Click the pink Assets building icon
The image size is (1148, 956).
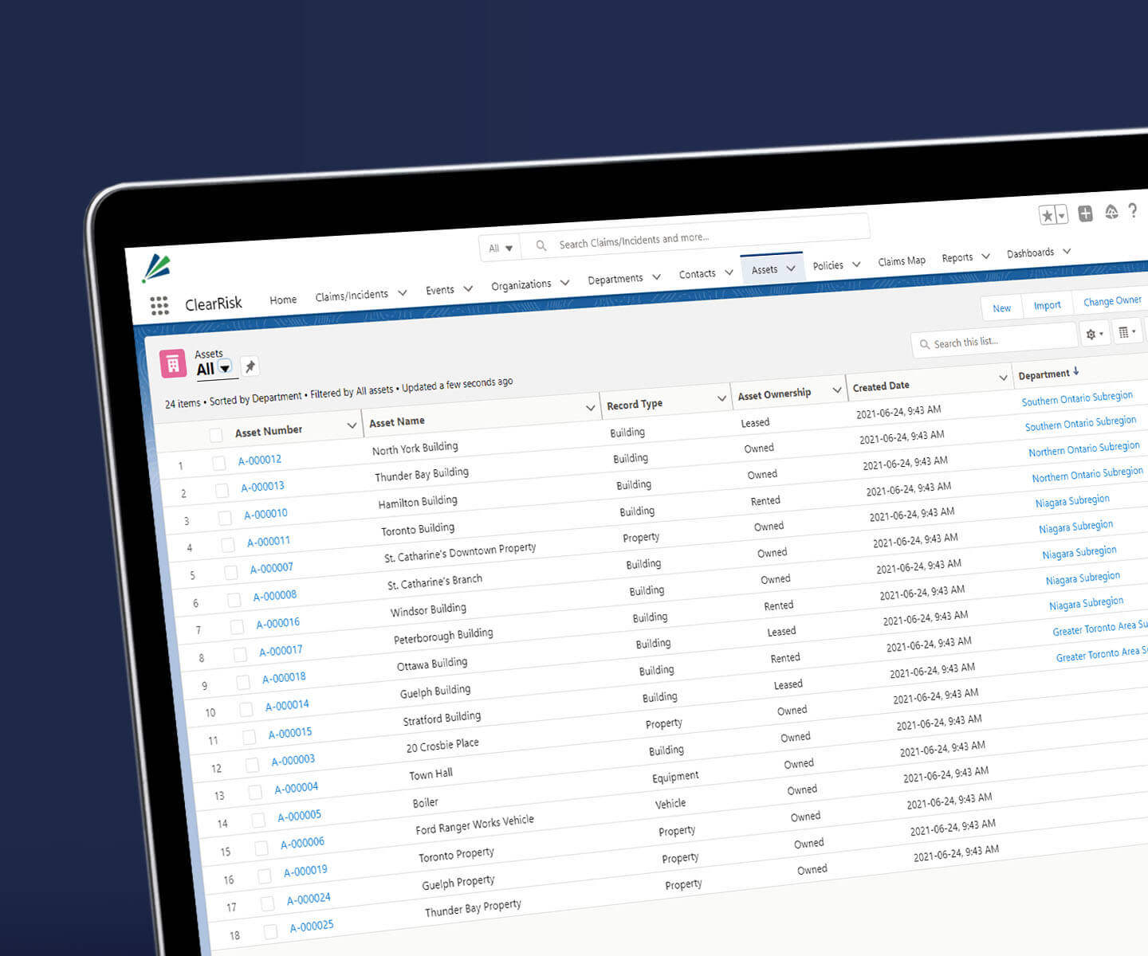click(173, 364)
